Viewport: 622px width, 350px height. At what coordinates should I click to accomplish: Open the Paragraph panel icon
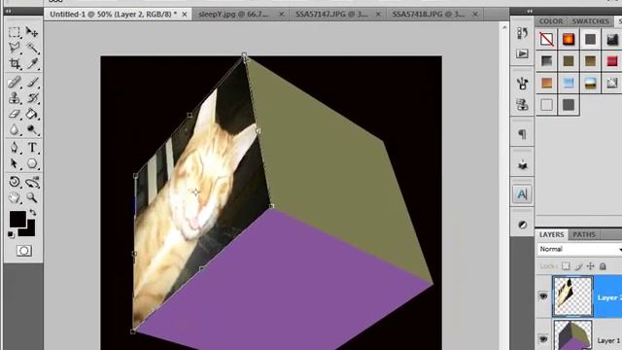(522, 134)
